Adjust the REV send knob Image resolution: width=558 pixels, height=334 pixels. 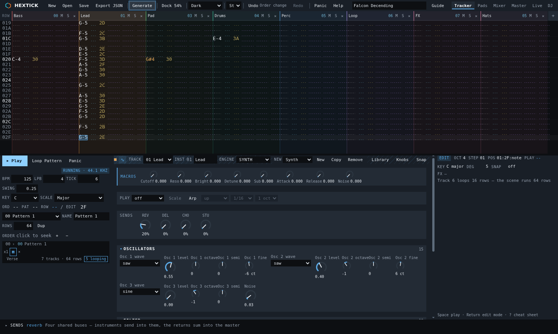point(145,225)
